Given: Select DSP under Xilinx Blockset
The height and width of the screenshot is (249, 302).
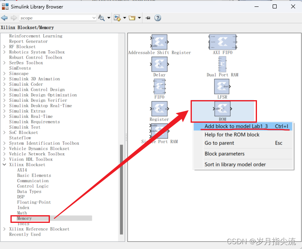Looking at the screenshot, I should pyautogui.click(x=21, y=197).
